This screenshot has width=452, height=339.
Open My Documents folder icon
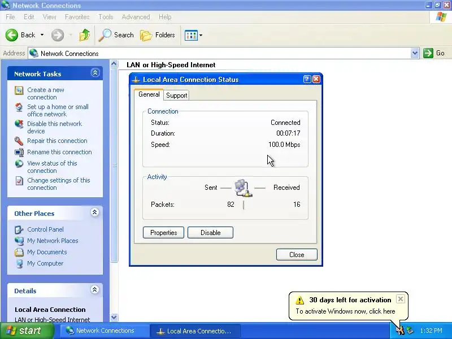click(19, 252)
